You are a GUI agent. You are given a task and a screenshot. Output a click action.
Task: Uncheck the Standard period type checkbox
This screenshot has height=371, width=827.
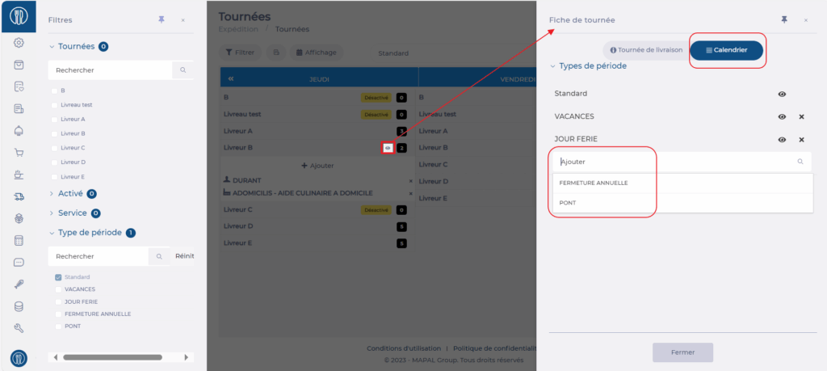(x=57, y=277)
